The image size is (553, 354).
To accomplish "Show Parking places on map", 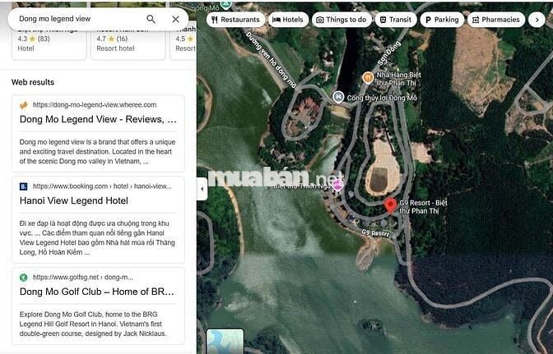I will pos(442,20).
